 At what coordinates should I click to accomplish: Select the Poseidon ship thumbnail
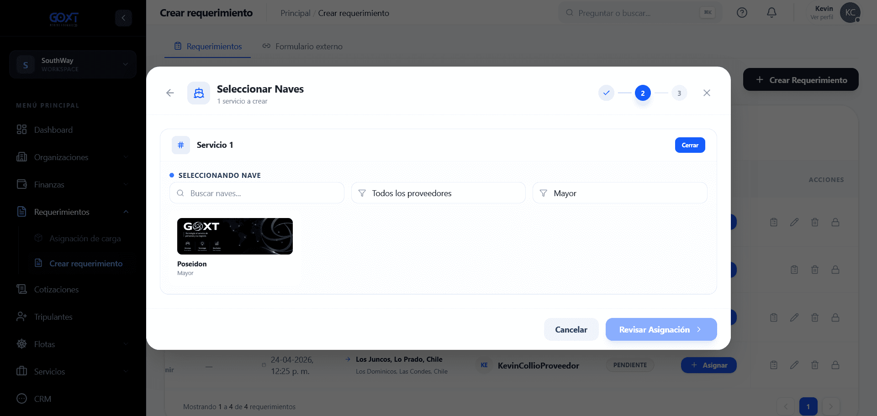[235, 236]
